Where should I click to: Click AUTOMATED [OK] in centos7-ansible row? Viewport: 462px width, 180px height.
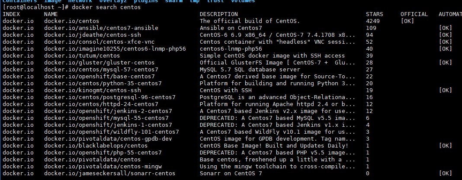tap(445, 28)
